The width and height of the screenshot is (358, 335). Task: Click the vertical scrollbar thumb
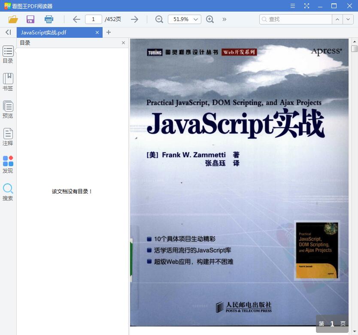pos(354,49)
